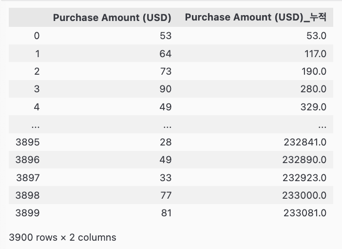Click purchase amount cell showing 77
This screenshot has height=249, width=342.
[x=165, y=195]
